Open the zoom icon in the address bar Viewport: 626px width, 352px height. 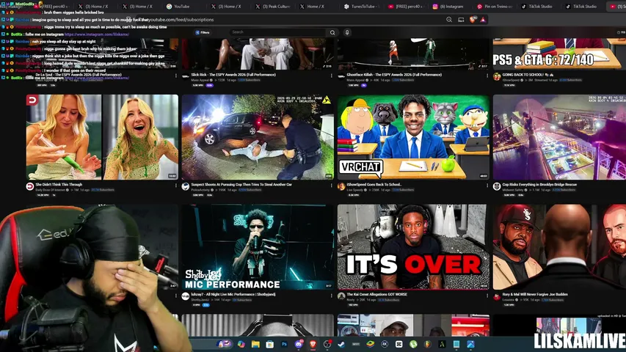tap(449, 20)
